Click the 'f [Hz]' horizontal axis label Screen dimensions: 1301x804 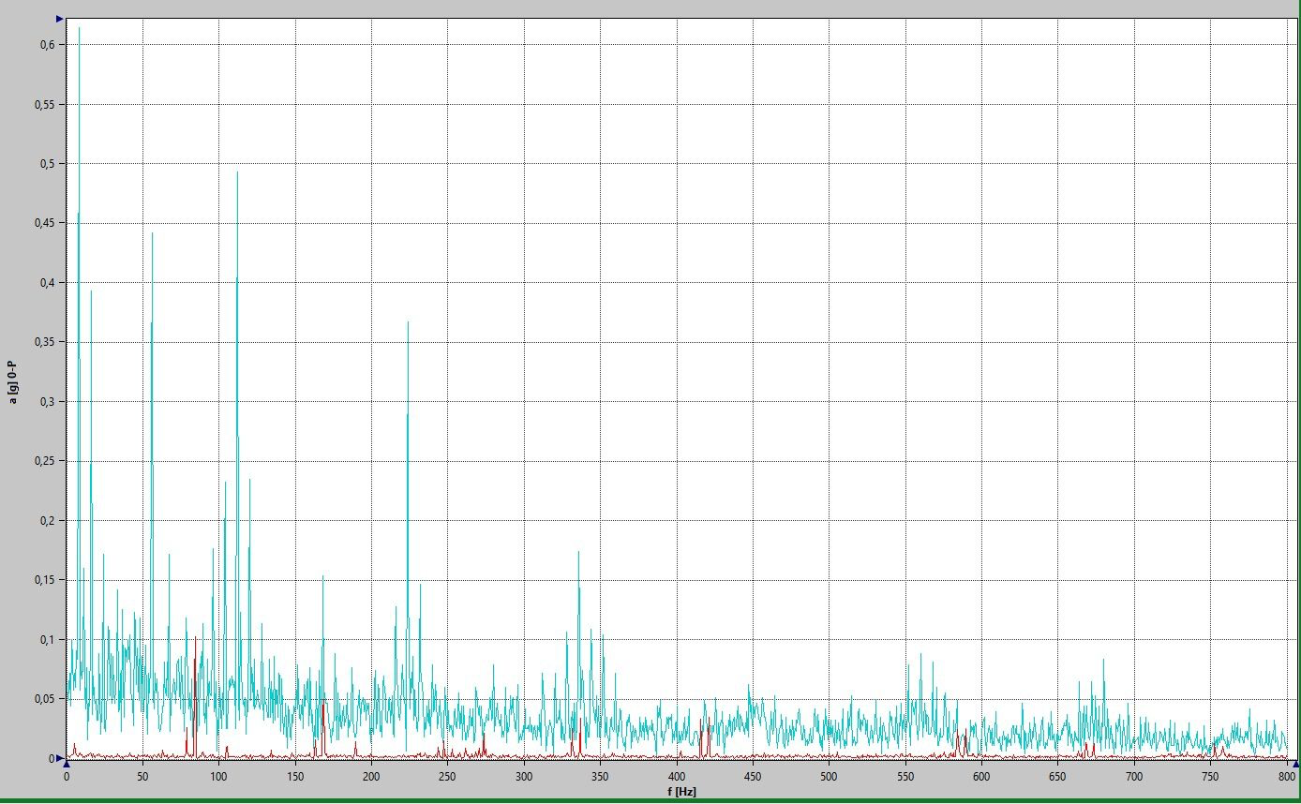coord(680,792)
